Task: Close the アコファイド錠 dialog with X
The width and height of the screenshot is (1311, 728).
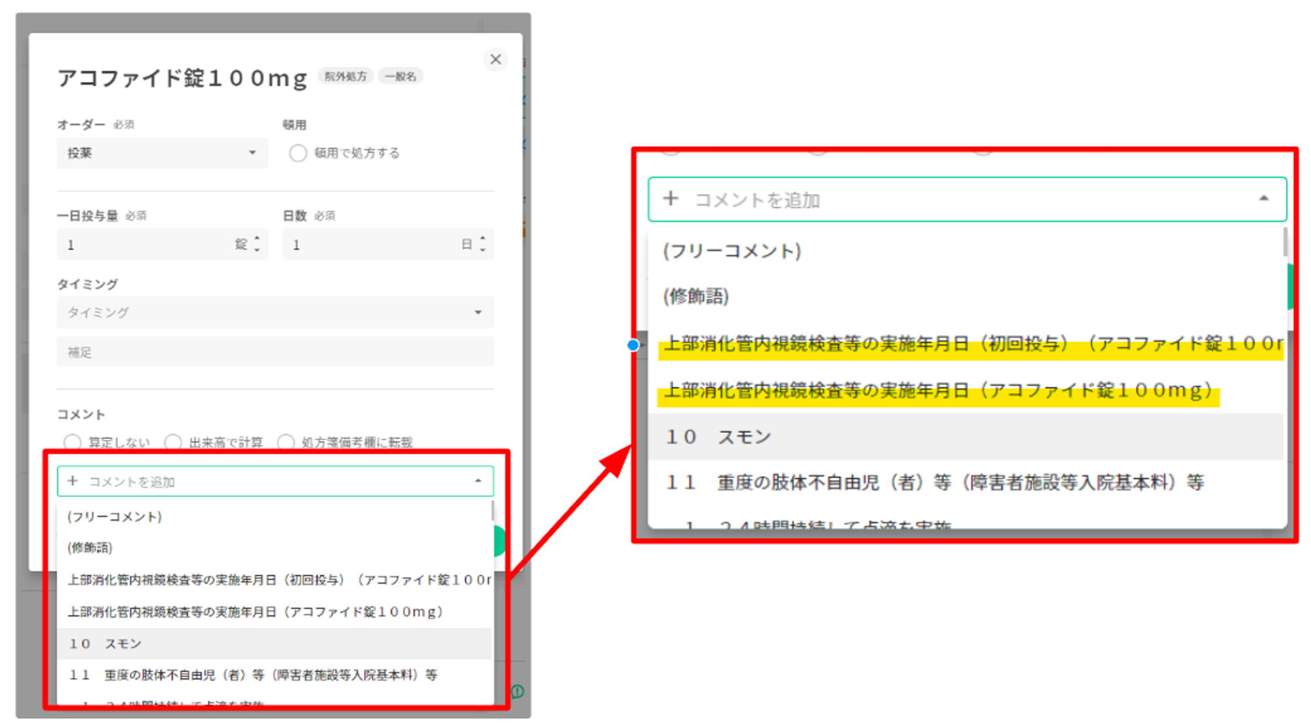Action: coord(496,59)
